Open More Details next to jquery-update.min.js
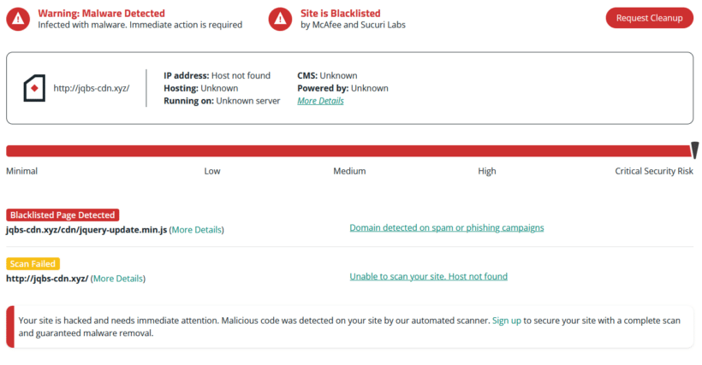This screenshot has height=365, width=702. [x=197, y=230]
